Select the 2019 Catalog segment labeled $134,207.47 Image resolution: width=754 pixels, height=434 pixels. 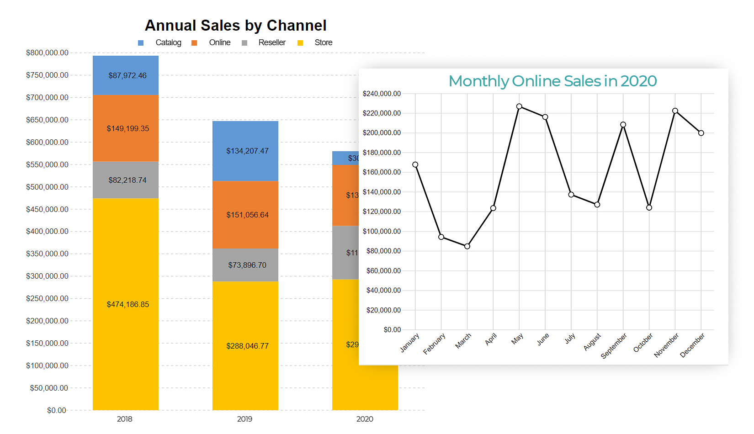(245, 151)
